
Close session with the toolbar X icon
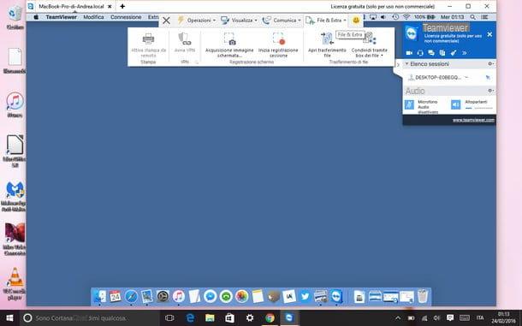[167, 21]
